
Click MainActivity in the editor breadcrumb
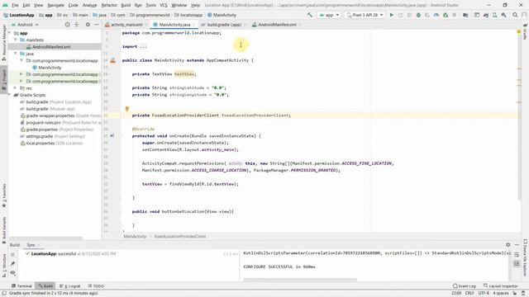point(135,237)
